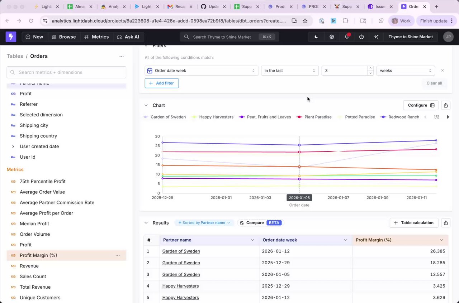Click the search metrics and dimensions field
459x303 pixels.
(66, 72)
